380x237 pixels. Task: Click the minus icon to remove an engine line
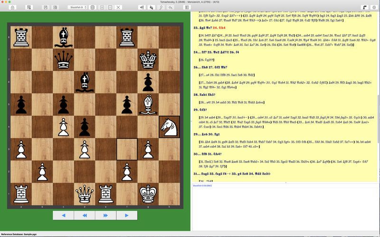click(x=110, y=8)
